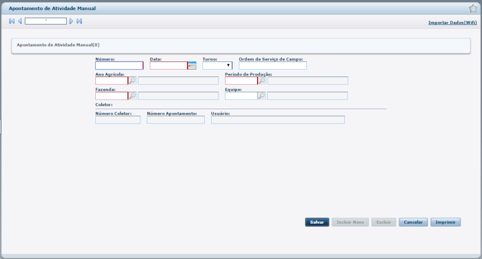Click the Importar Dados(Wifi) link
Image resolution: width=482 pixels, height=259 pixels.
(x=453, y=22)
